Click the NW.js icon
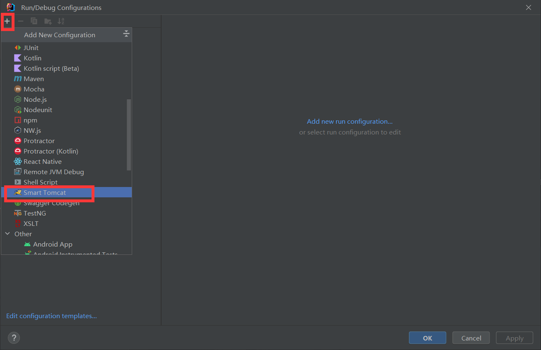This screenshot has height=350, width=541. coord(17,130)
